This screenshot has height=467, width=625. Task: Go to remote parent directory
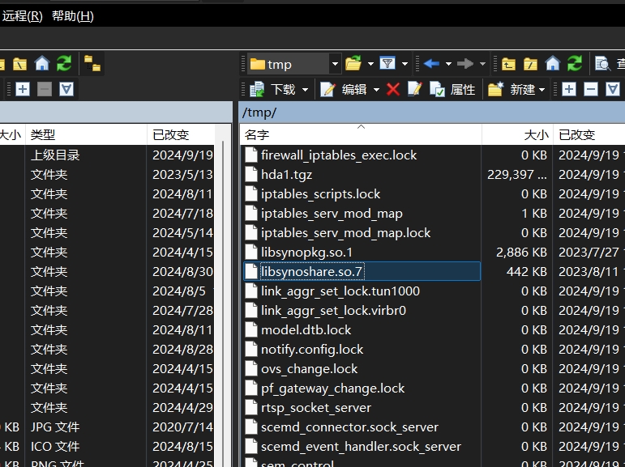(508, 64)
